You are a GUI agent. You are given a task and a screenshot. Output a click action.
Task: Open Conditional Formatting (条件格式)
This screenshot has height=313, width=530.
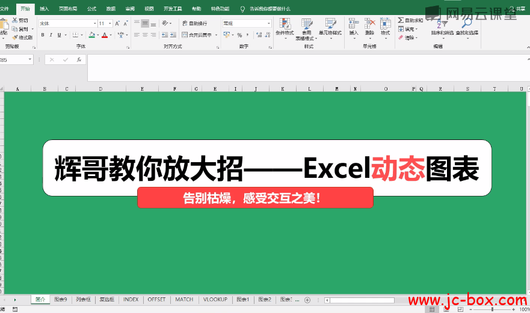tap(285, 28)
